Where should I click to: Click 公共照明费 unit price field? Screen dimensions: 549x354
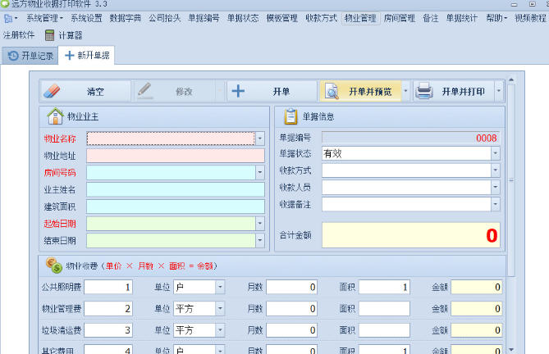pos(108,288)
